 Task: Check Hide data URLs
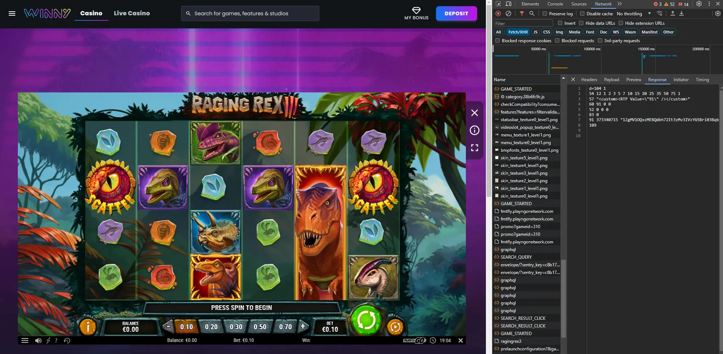[581, 23]
